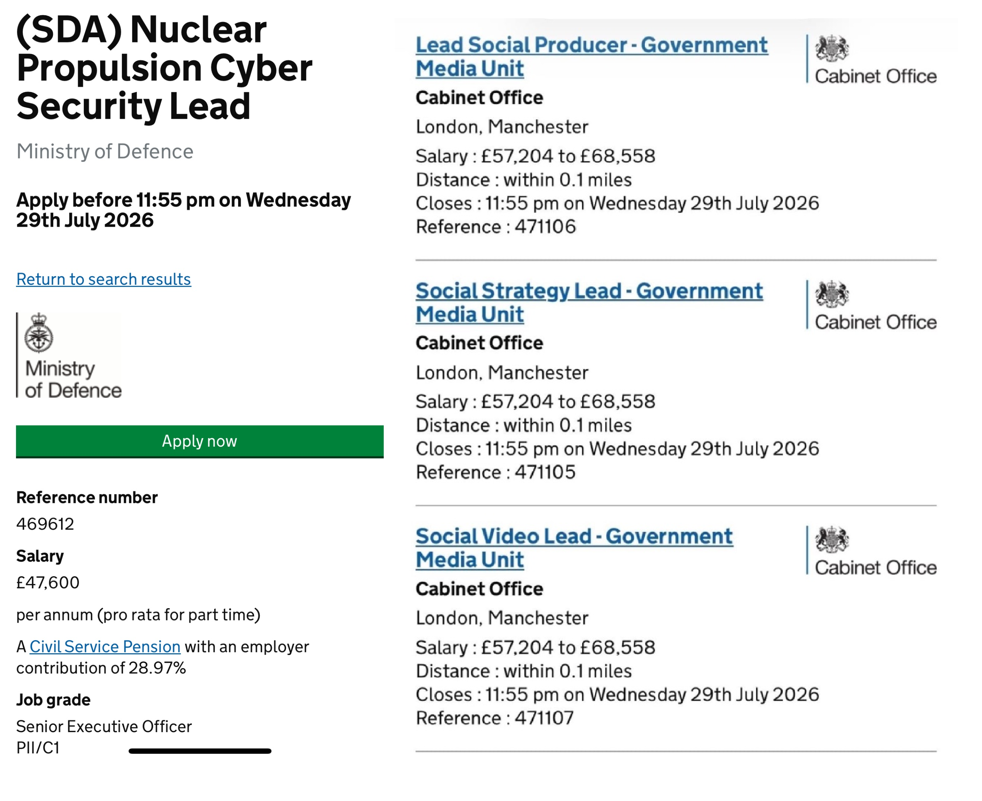Viewport: 982px width, 801px height.
Task: Follow the Return to search results link
Action: tap(104, 279)
